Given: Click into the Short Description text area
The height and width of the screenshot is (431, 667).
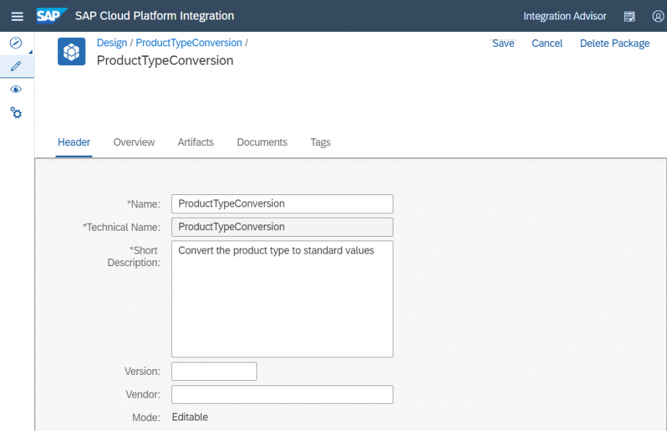Looking at the screenshot, I should tap(282, 299).
